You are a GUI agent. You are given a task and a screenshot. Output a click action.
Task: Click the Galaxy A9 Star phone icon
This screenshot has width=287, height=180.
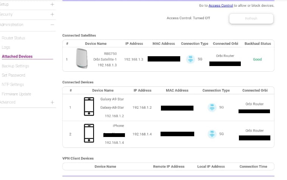coord(89,106)
